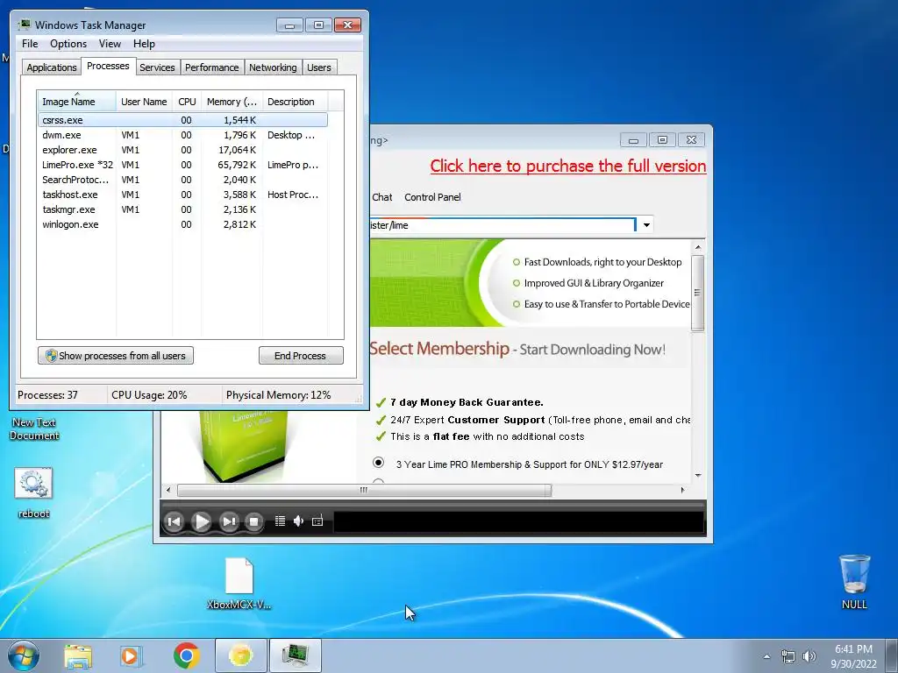Click LimePro horizontal scrollbar right arrow
898x673 pixels.
682,490
